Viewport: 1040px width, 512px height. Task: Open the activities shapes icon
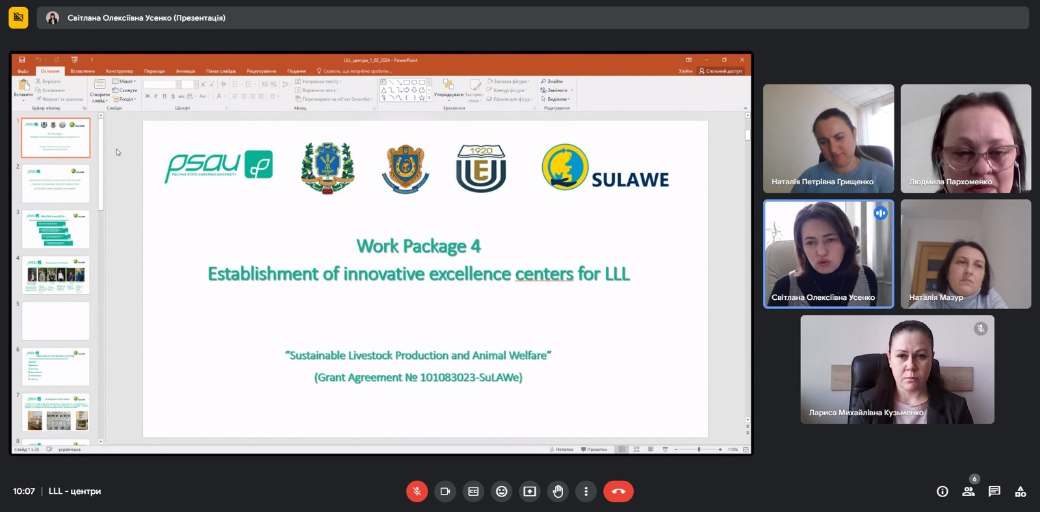[x=1020, y=491]
